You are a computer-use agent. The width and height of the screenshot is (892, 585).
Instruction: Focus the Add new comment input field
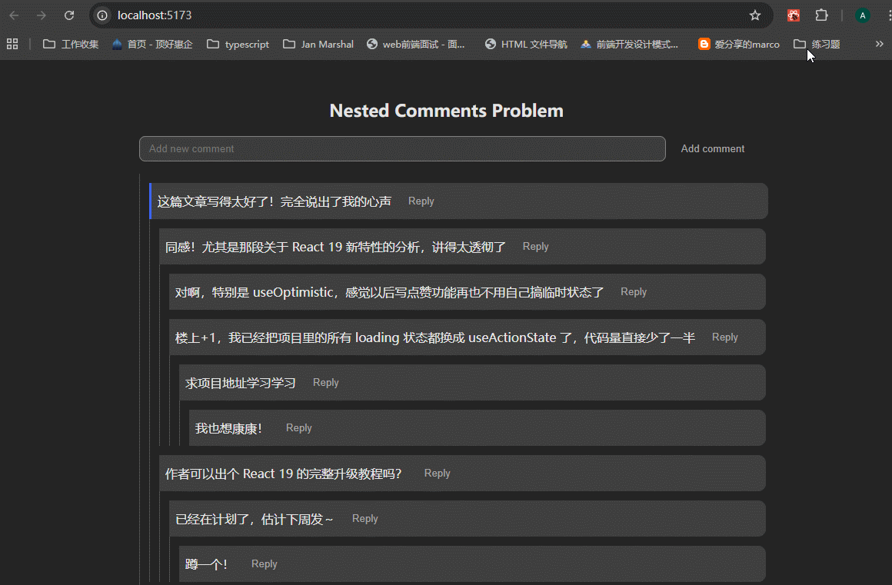[401, 149]
